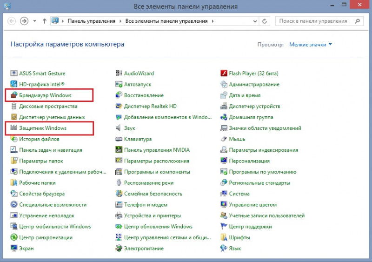The image size is (372, 262).
Task: Open the Домашняя группа icon
Action: click(x=224, y=117)
